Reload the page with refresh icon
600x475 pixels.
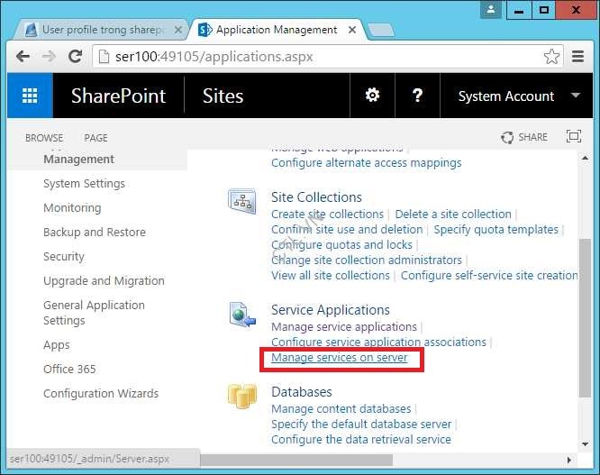click(75, 57)
